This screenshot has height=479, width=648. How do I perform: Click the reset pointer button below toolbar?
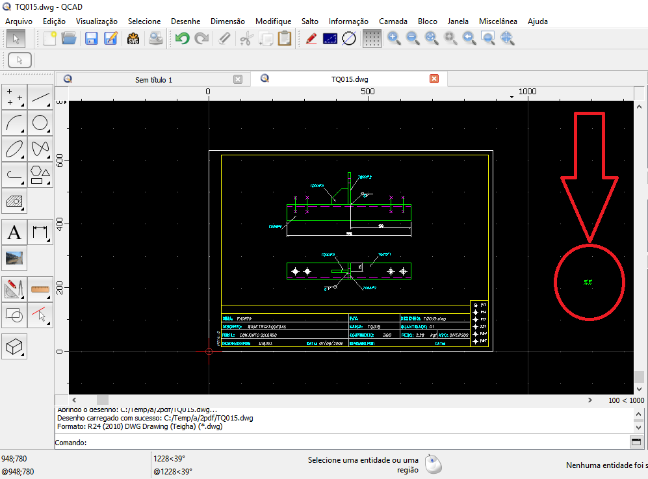point(19,60)
